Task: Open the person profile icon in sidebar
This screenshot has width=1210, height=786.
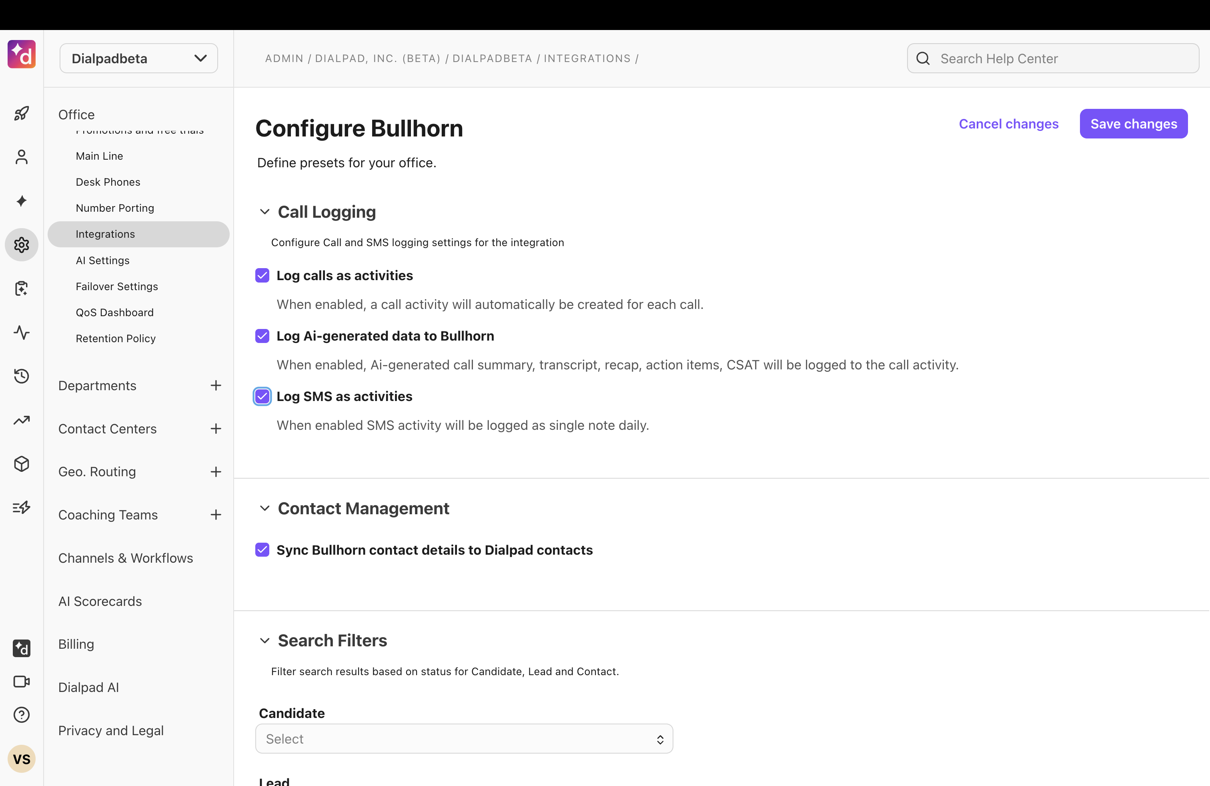Action: coord(21,157)
